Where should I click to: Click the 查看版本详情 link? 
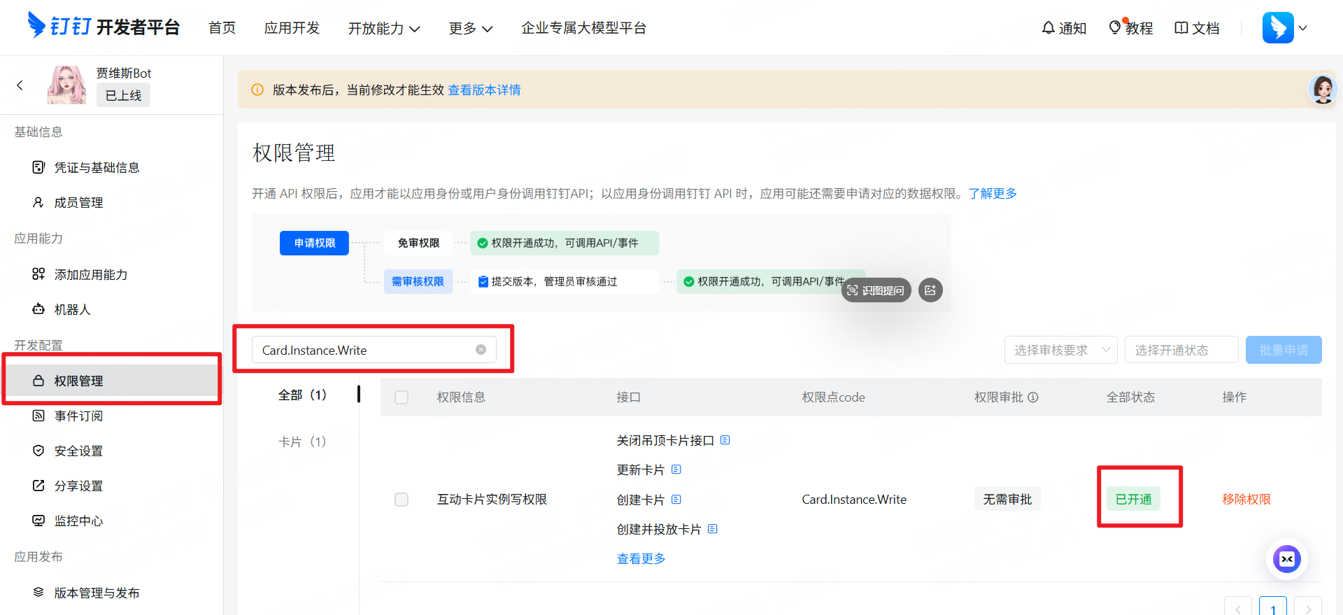point(484,90)
